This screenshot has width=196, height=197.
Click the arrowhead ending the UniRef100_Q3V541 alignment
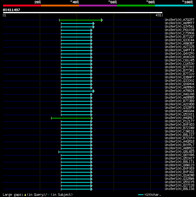[x=94, y=27]
